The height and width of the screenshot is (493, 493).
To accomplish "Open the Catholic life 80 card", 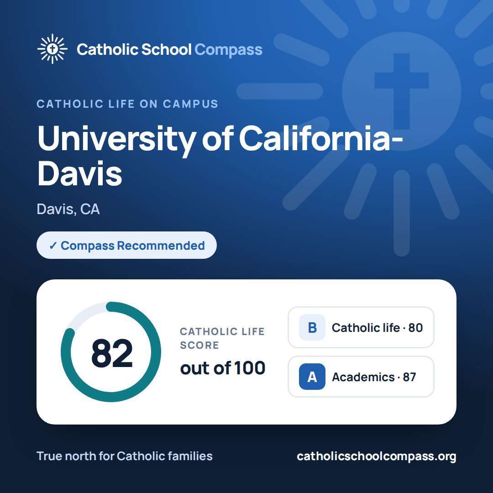I will (x=361, y=327).
